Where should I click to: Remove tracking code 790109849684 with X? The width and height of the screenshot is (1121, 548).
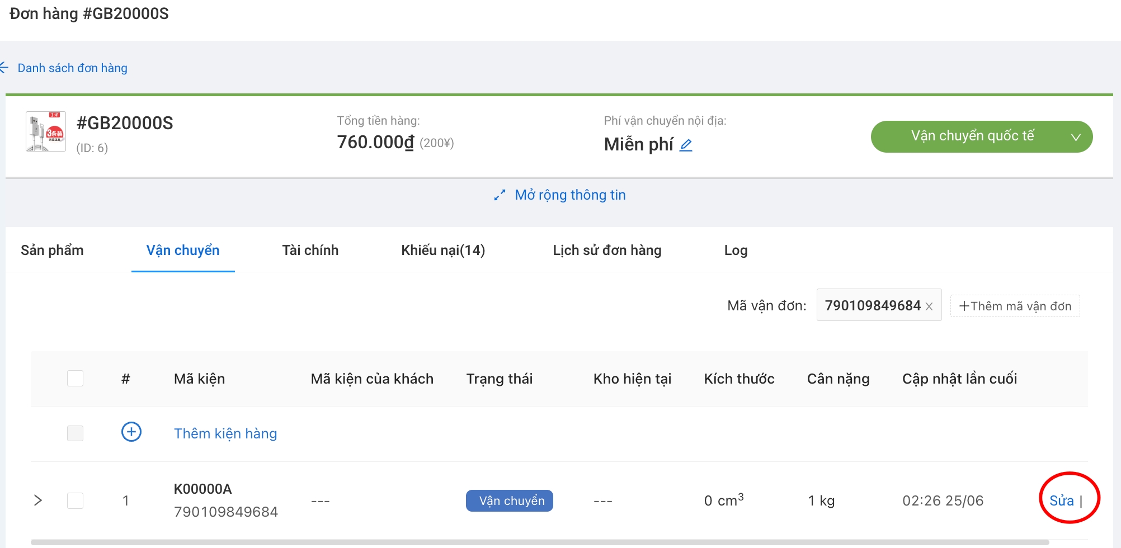(x=929, y=306)
